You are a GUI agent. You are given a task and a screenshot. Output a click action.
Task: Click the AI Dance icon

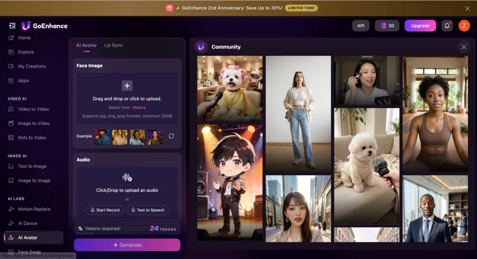11,224
